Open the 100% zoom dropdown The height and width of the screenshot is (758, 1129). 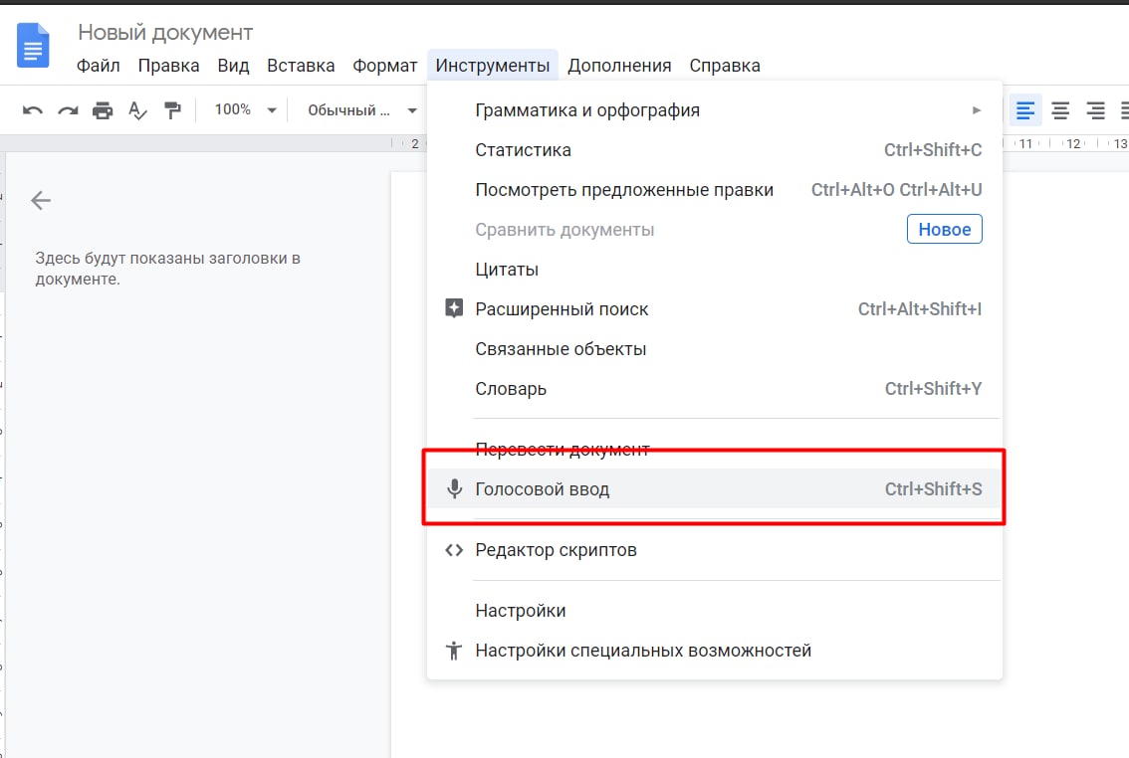point(245,110)
